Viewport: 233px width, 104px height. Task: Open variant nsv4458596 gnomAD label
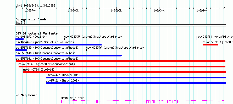point(115,48)
